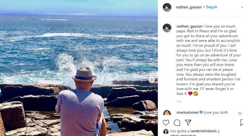This screenshot has width=243, height=136.
Task: Open nathen_garson username in the caption
Action: 189,26
